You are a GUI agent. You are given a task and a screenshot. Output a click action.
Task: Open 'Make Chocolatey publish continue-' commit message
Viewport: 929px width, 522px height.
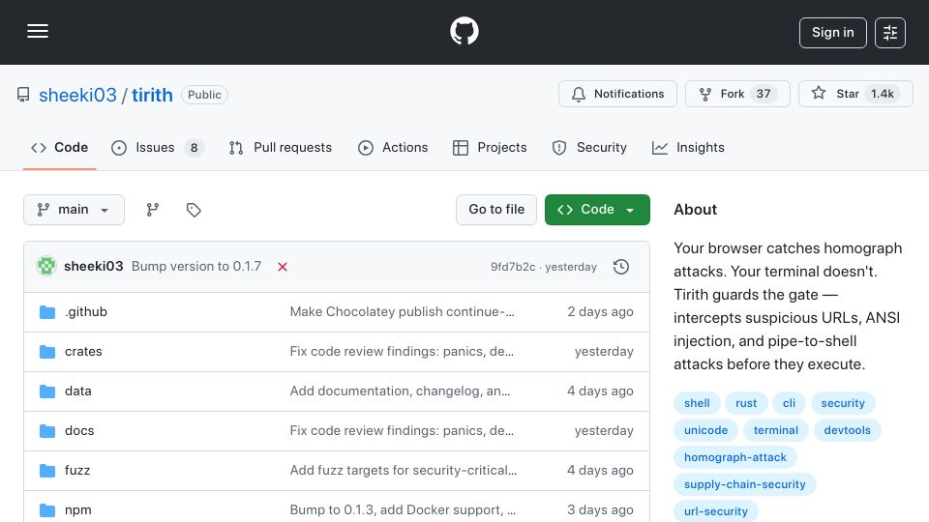click(x=403, y=312)
